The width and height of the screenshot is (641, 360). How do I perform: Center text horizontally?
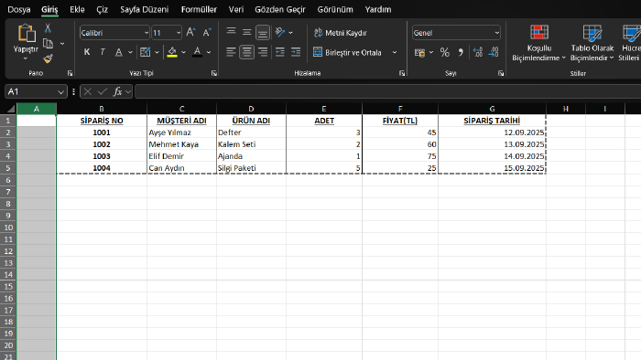pyautogui.click(x=246, y=52)
